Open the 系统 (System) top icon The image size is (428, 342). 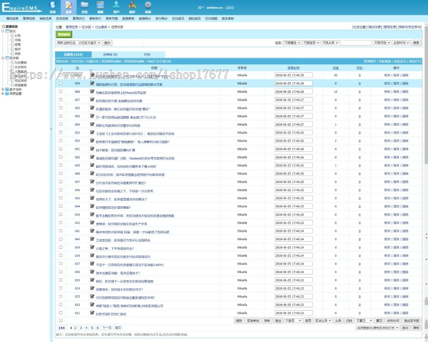coord(53,7)
